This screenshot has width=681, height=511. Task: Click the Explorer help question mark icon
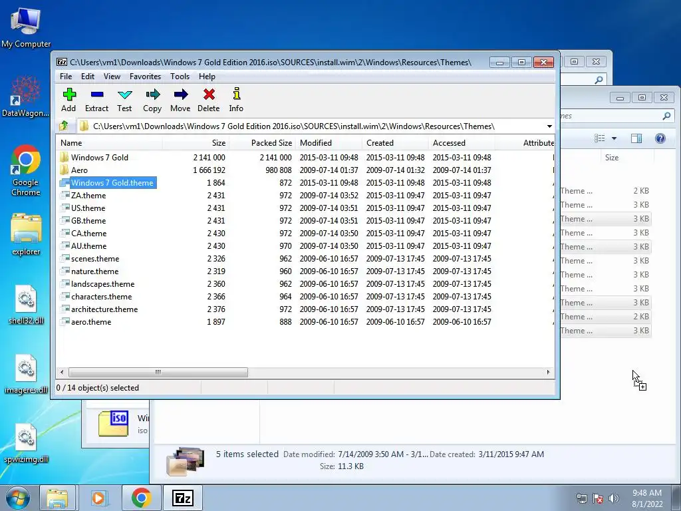tap(660, 138)
